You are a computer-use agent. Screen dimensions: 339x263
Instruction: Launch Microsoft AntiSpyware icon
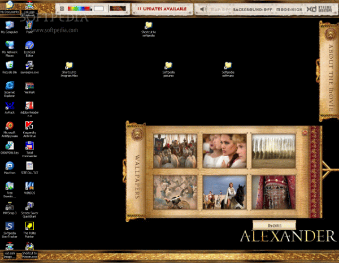click(x=10, y=130)
